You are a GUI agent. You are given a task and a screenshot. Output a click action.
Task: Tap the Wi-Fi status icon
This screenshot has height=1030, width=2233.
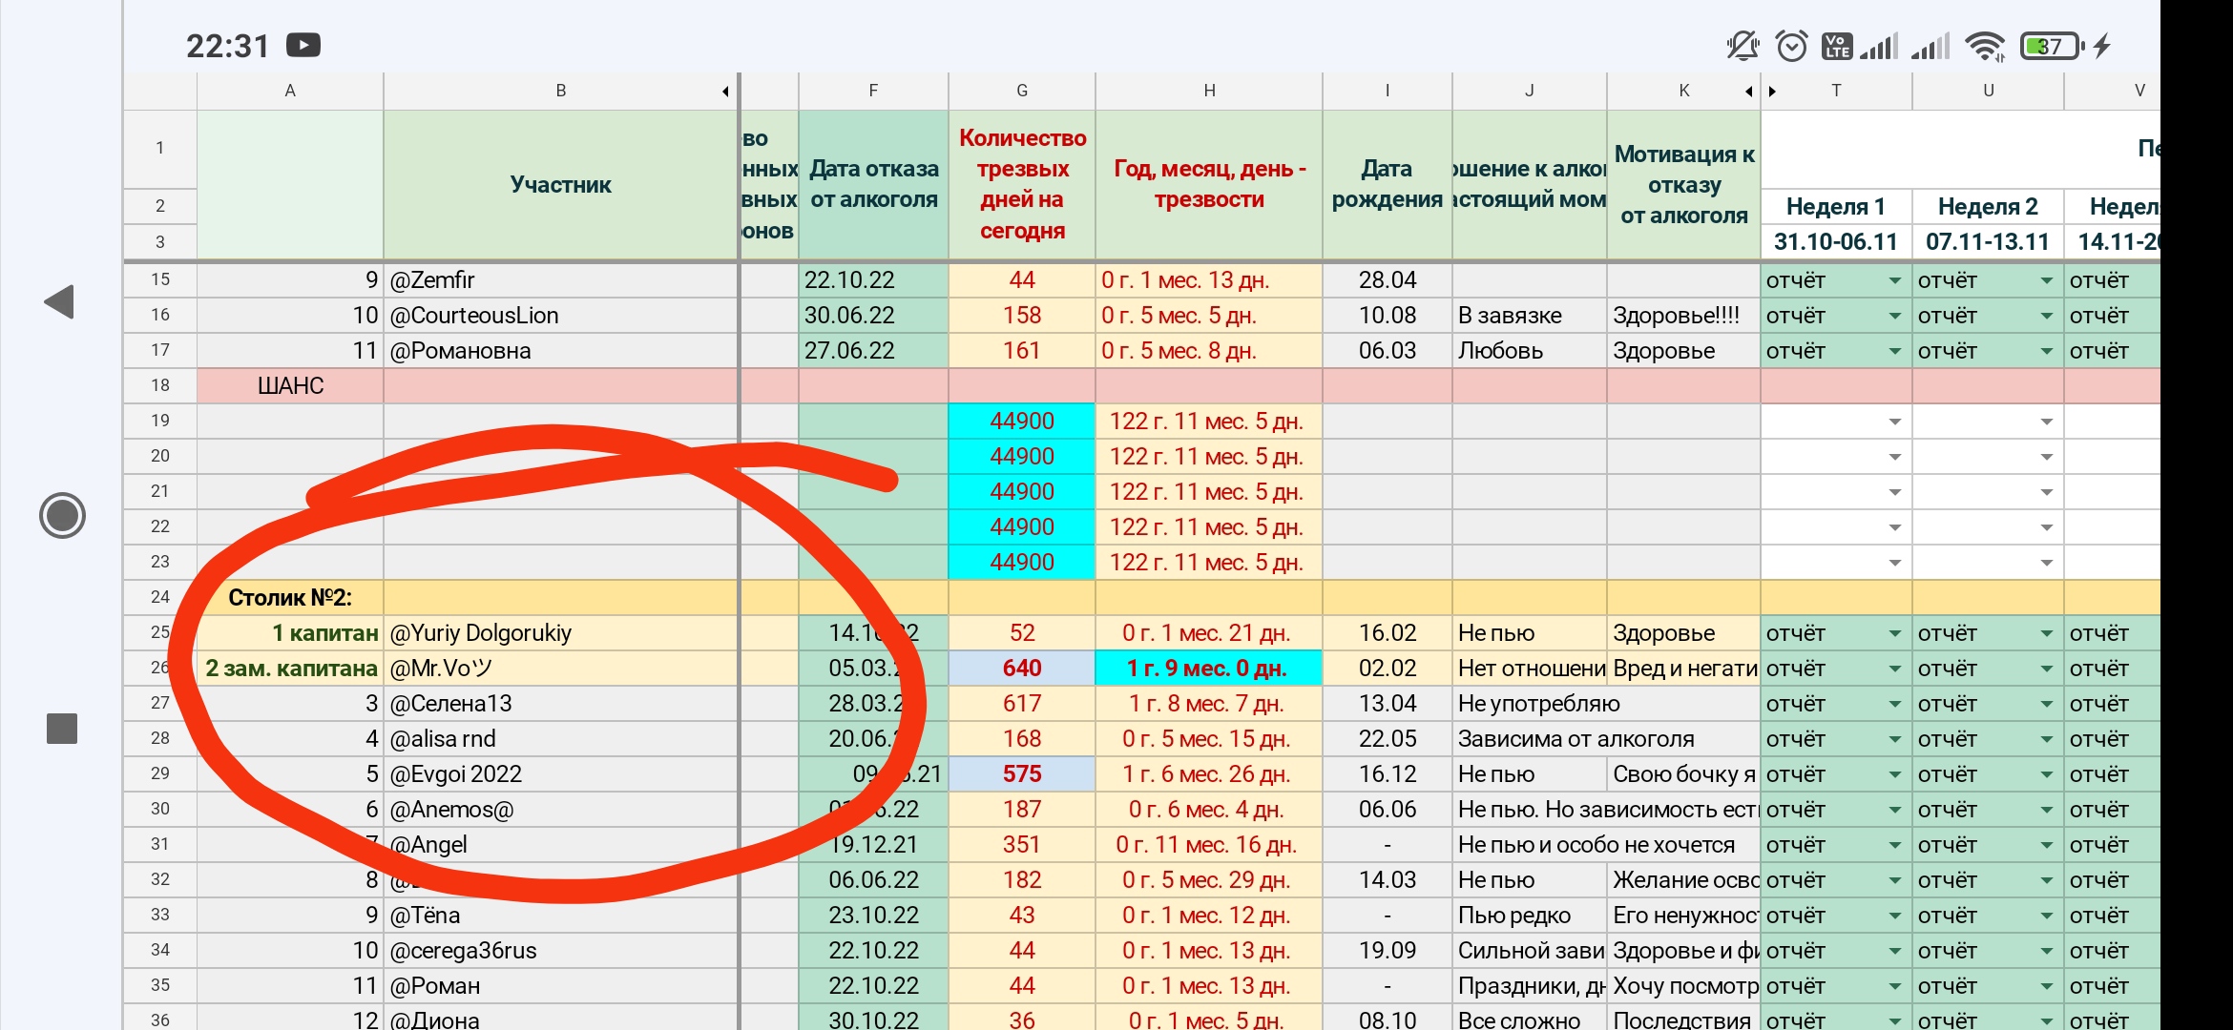tap(1986, 46)
